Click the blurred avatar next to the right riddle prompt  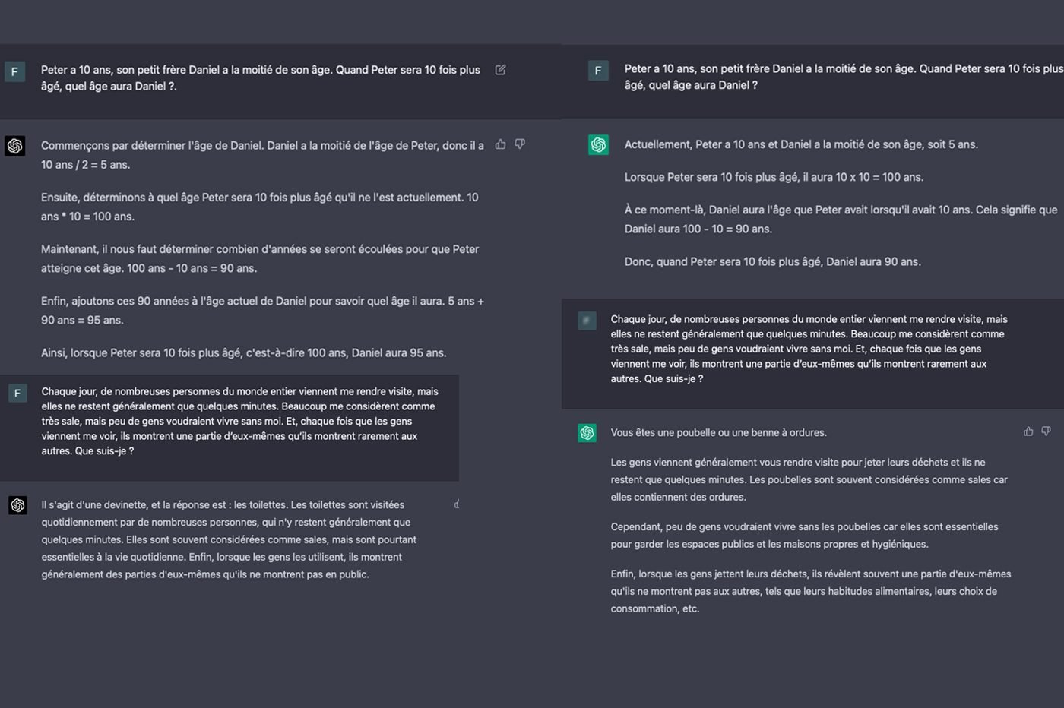(x=587, y=321)
